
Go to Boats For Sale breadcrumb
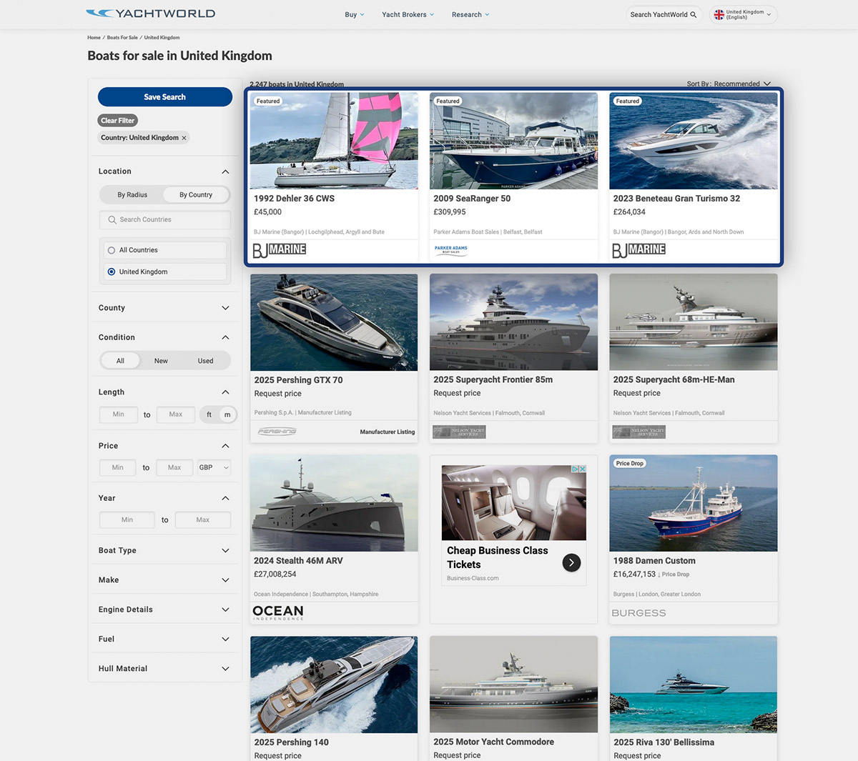[x=122, y=37]
